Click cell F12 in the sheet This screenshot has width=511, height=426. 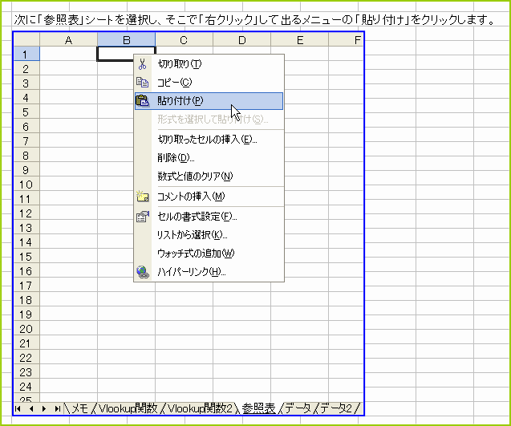click(346, 213)
